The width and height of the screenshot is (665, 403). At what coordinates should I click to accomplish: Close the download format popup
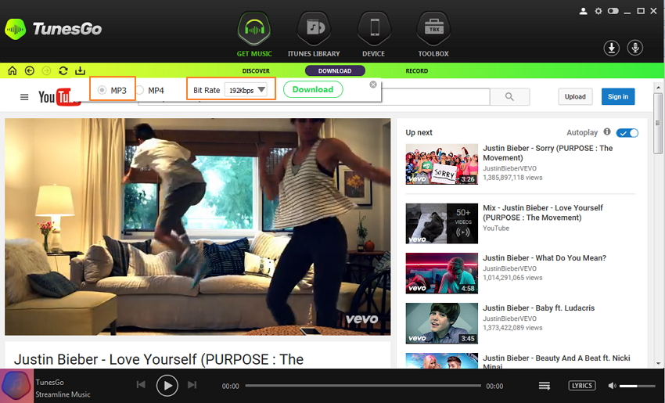click(x=373, y=85)
